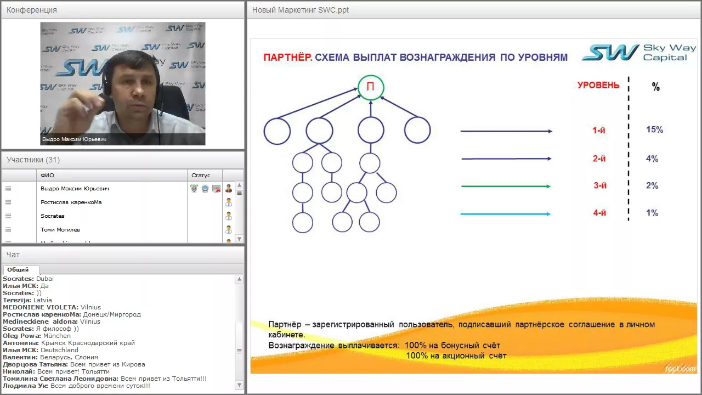Click moderator avatar icon of Выдро Максим Юрьевич
The height and width of the screenshot is (395, 702).
229,189
